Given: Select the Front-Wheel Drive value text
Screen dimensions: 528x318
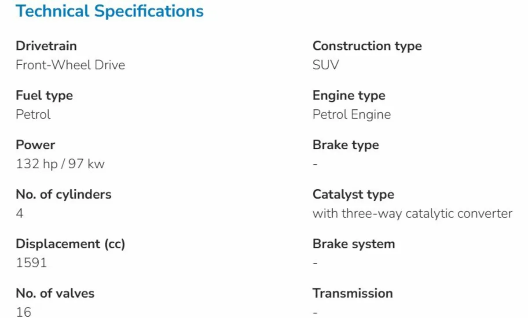Looking at the screenshot, I should 70,65.
